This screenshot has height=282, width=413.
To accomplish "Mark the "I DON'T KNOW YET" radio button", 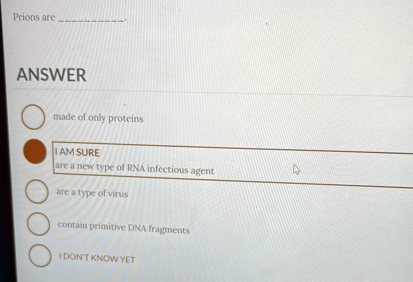I will tap(40, 255).
